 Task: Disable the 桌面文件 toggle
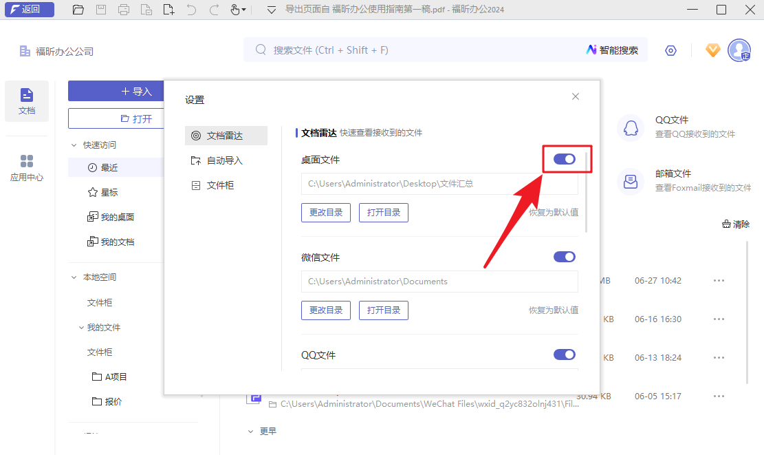pyautogui.click(x=564, y=158)
